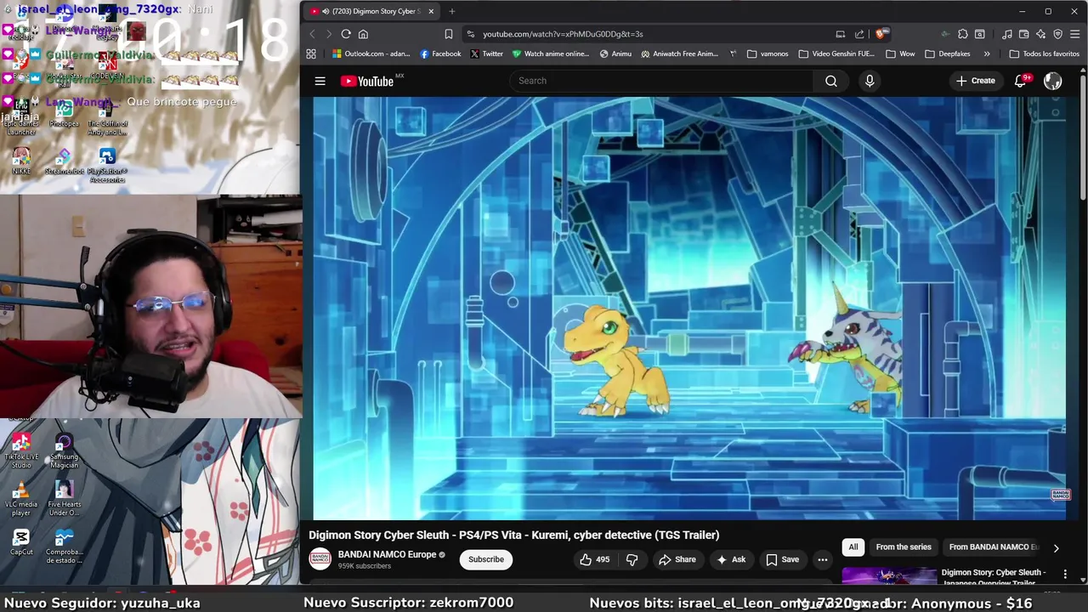The image size is (1088, 612).
Task: Open the vamonos bookmark folder
Action: 768,54
